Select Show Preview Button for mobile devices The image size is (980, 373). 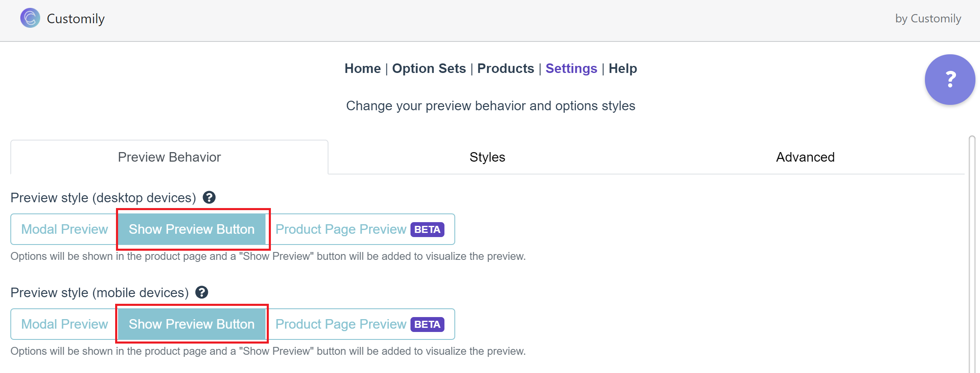(x=192, y=324)
